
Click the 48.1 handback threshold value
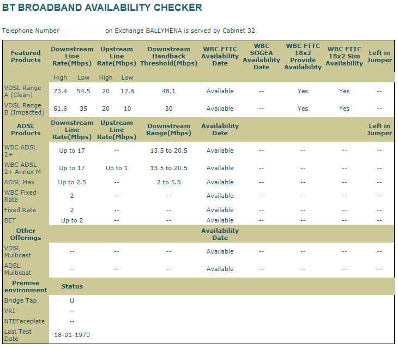pyautogui.click(x=168, y=91)
